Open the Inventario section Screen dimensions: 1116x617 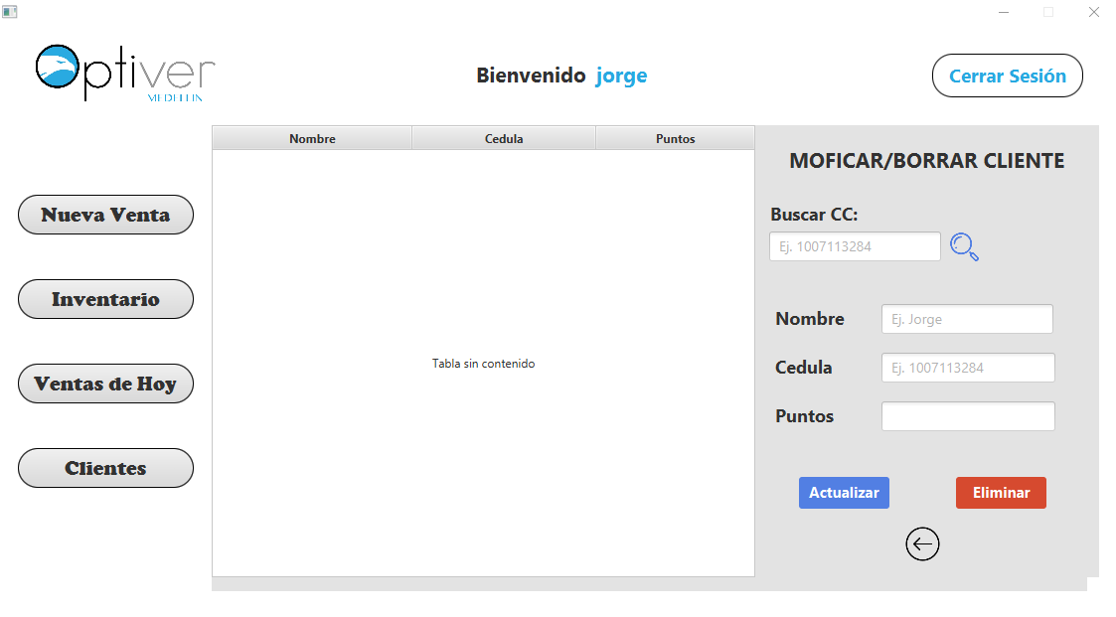(105, 298)
